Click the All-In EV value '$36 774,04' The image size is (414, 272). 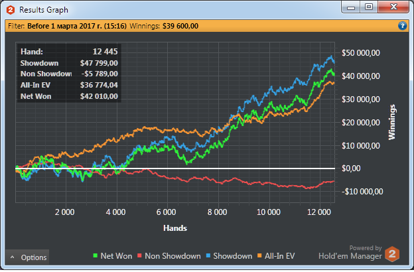coord(99,85)
